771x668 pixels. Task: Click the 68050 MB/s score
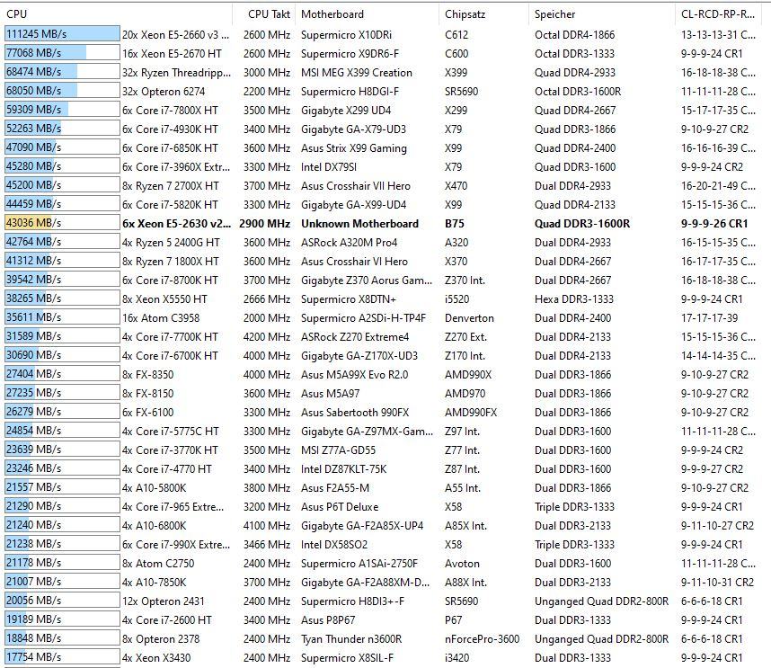33,91
